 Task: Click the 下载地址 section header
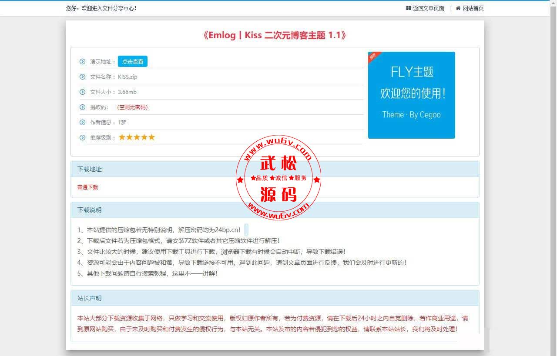tap(275, 169)
